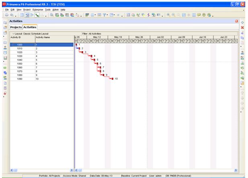Switch to the Projects tab

coord(16,27)
